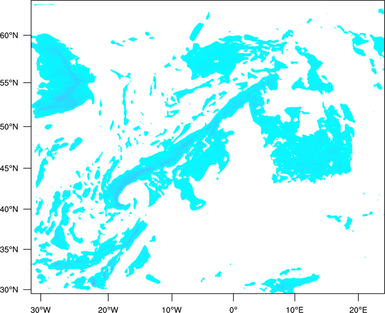
Task: Click the 55°N latitude label
Action: point(9,83)
